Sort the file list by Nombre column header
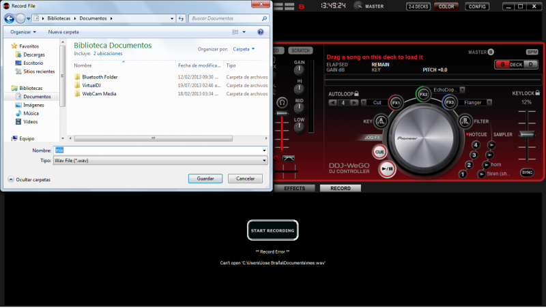This screenshot has height=308, width=546. (83, 65)
